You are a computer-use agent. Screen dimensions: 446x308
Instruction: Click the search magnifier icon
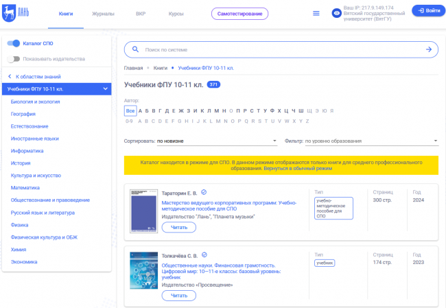[x=135, y=49]
